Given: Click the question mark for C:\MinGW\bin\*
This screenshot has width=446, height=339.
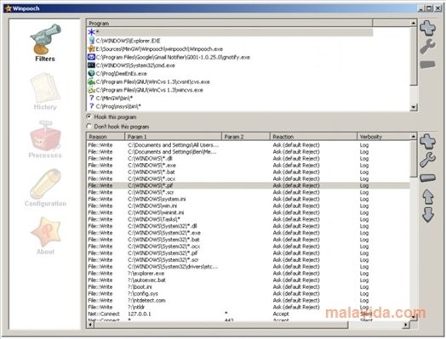Looking at the screenshot, I should 91,98.
